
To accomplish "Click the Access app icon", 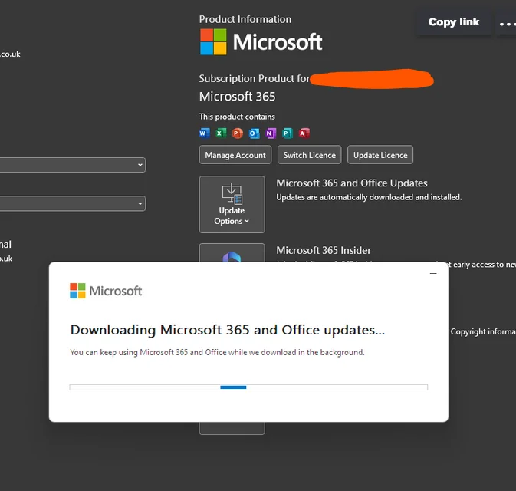I will [304, 133].
